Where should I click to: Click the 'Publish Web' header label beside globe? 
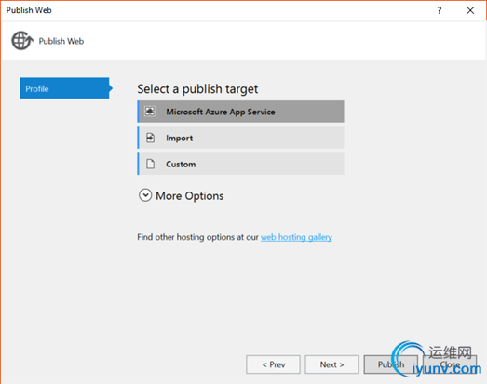(61, 41)
